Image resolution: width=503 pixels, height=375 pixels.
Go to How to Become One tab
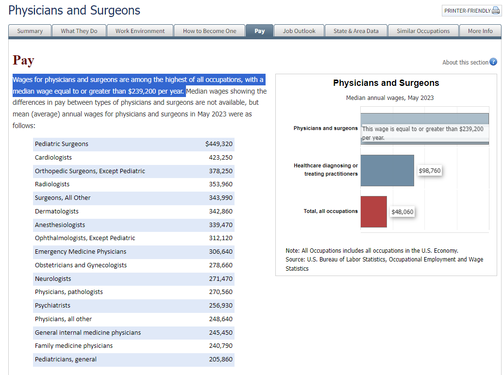point(209,31)
